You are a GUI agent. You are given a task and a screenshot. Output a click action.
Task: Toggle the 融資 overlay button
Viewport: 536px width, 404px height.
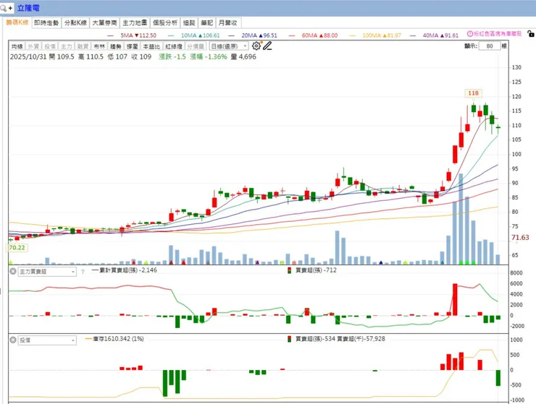pyautogui.click(x=83, y=46)
